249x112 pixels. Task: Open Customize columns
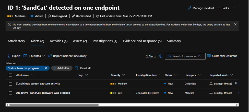pos(222,56)
